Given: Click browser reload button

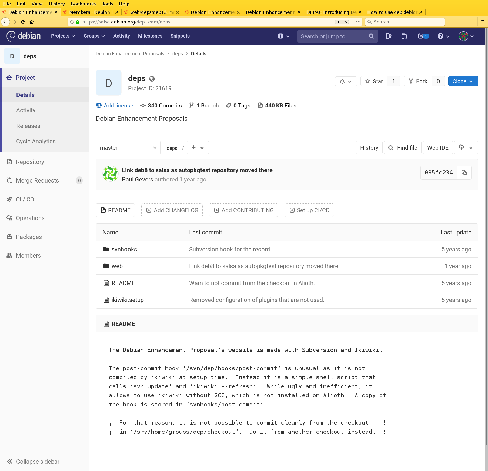Looking at the screenshot, I should (x=23, y=22).
